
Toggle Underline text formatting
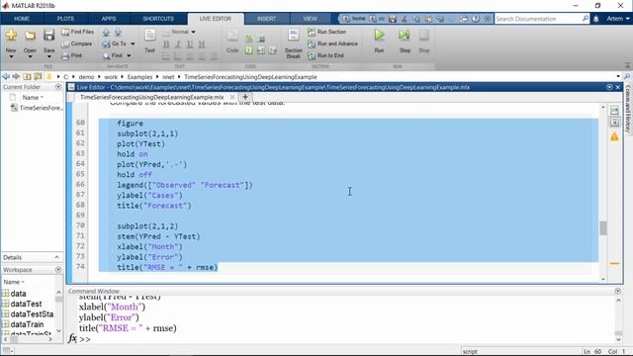click(189, 44)
